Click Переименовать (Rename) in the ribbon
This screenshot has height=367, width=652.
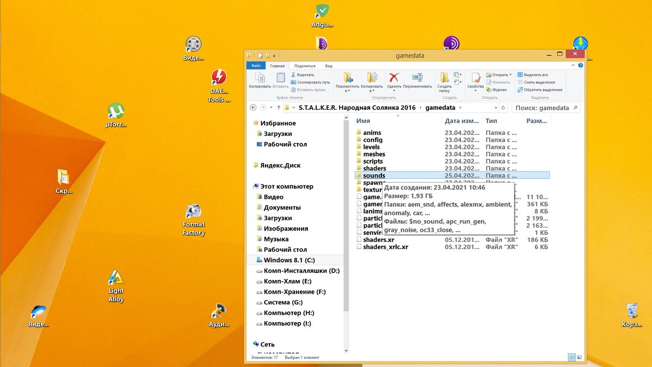click(417, 80)
